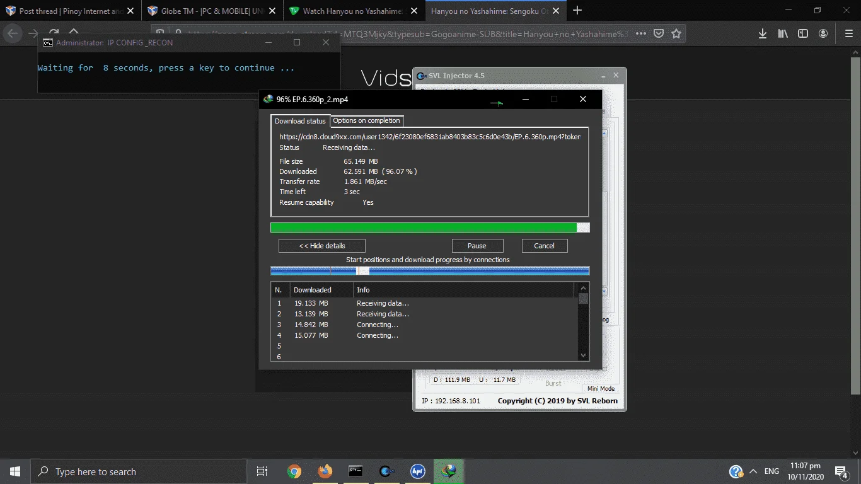861x484 pixels.
Task: Click the Info column header
Action: coord(463,290)
